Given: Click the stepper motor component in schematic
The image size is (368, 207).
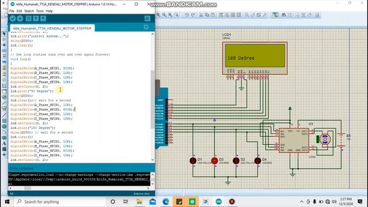Looking at the screenshot, I should (x=324, y=139).
